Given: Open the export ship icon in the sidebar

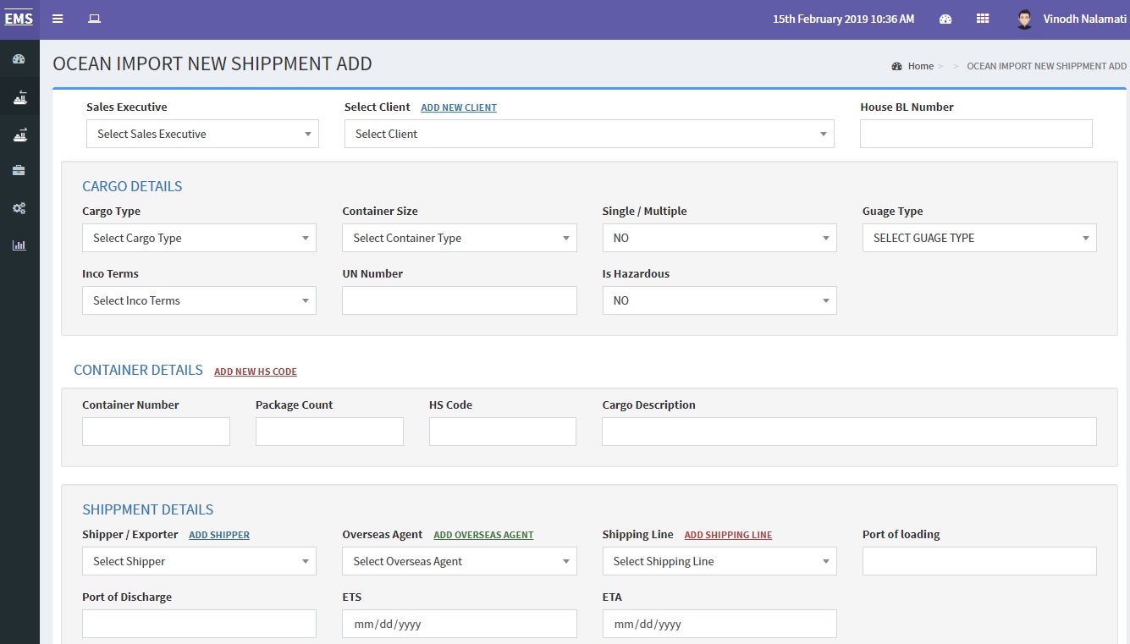Looking at the screenshot, I should point(19,135).
